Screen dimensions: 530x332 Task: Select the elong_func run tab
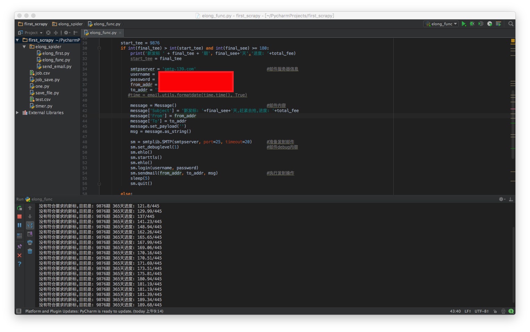click(x=39, y=199)
